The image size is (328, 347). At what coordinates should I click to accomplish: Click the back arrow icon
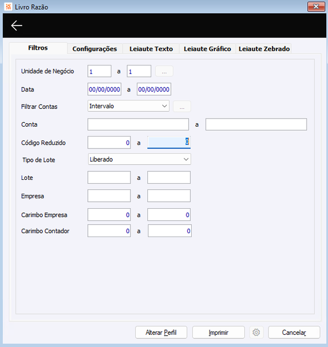click(17, 25)
